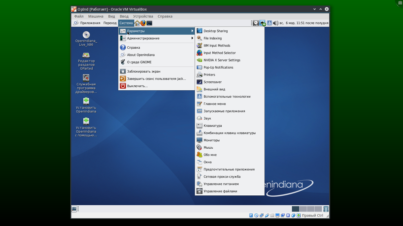This screenshot has width=403, height=226.
Task: Open Screensaver preferences
Action: 230,82
